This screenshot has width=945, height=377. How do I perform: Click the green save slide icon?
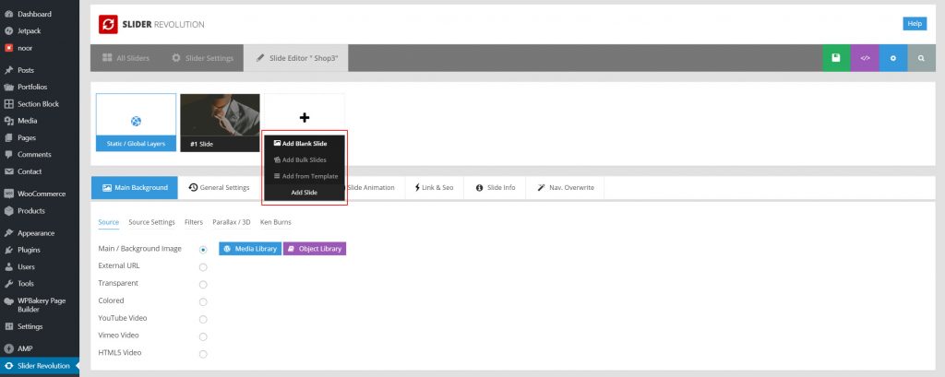(836, 58)
